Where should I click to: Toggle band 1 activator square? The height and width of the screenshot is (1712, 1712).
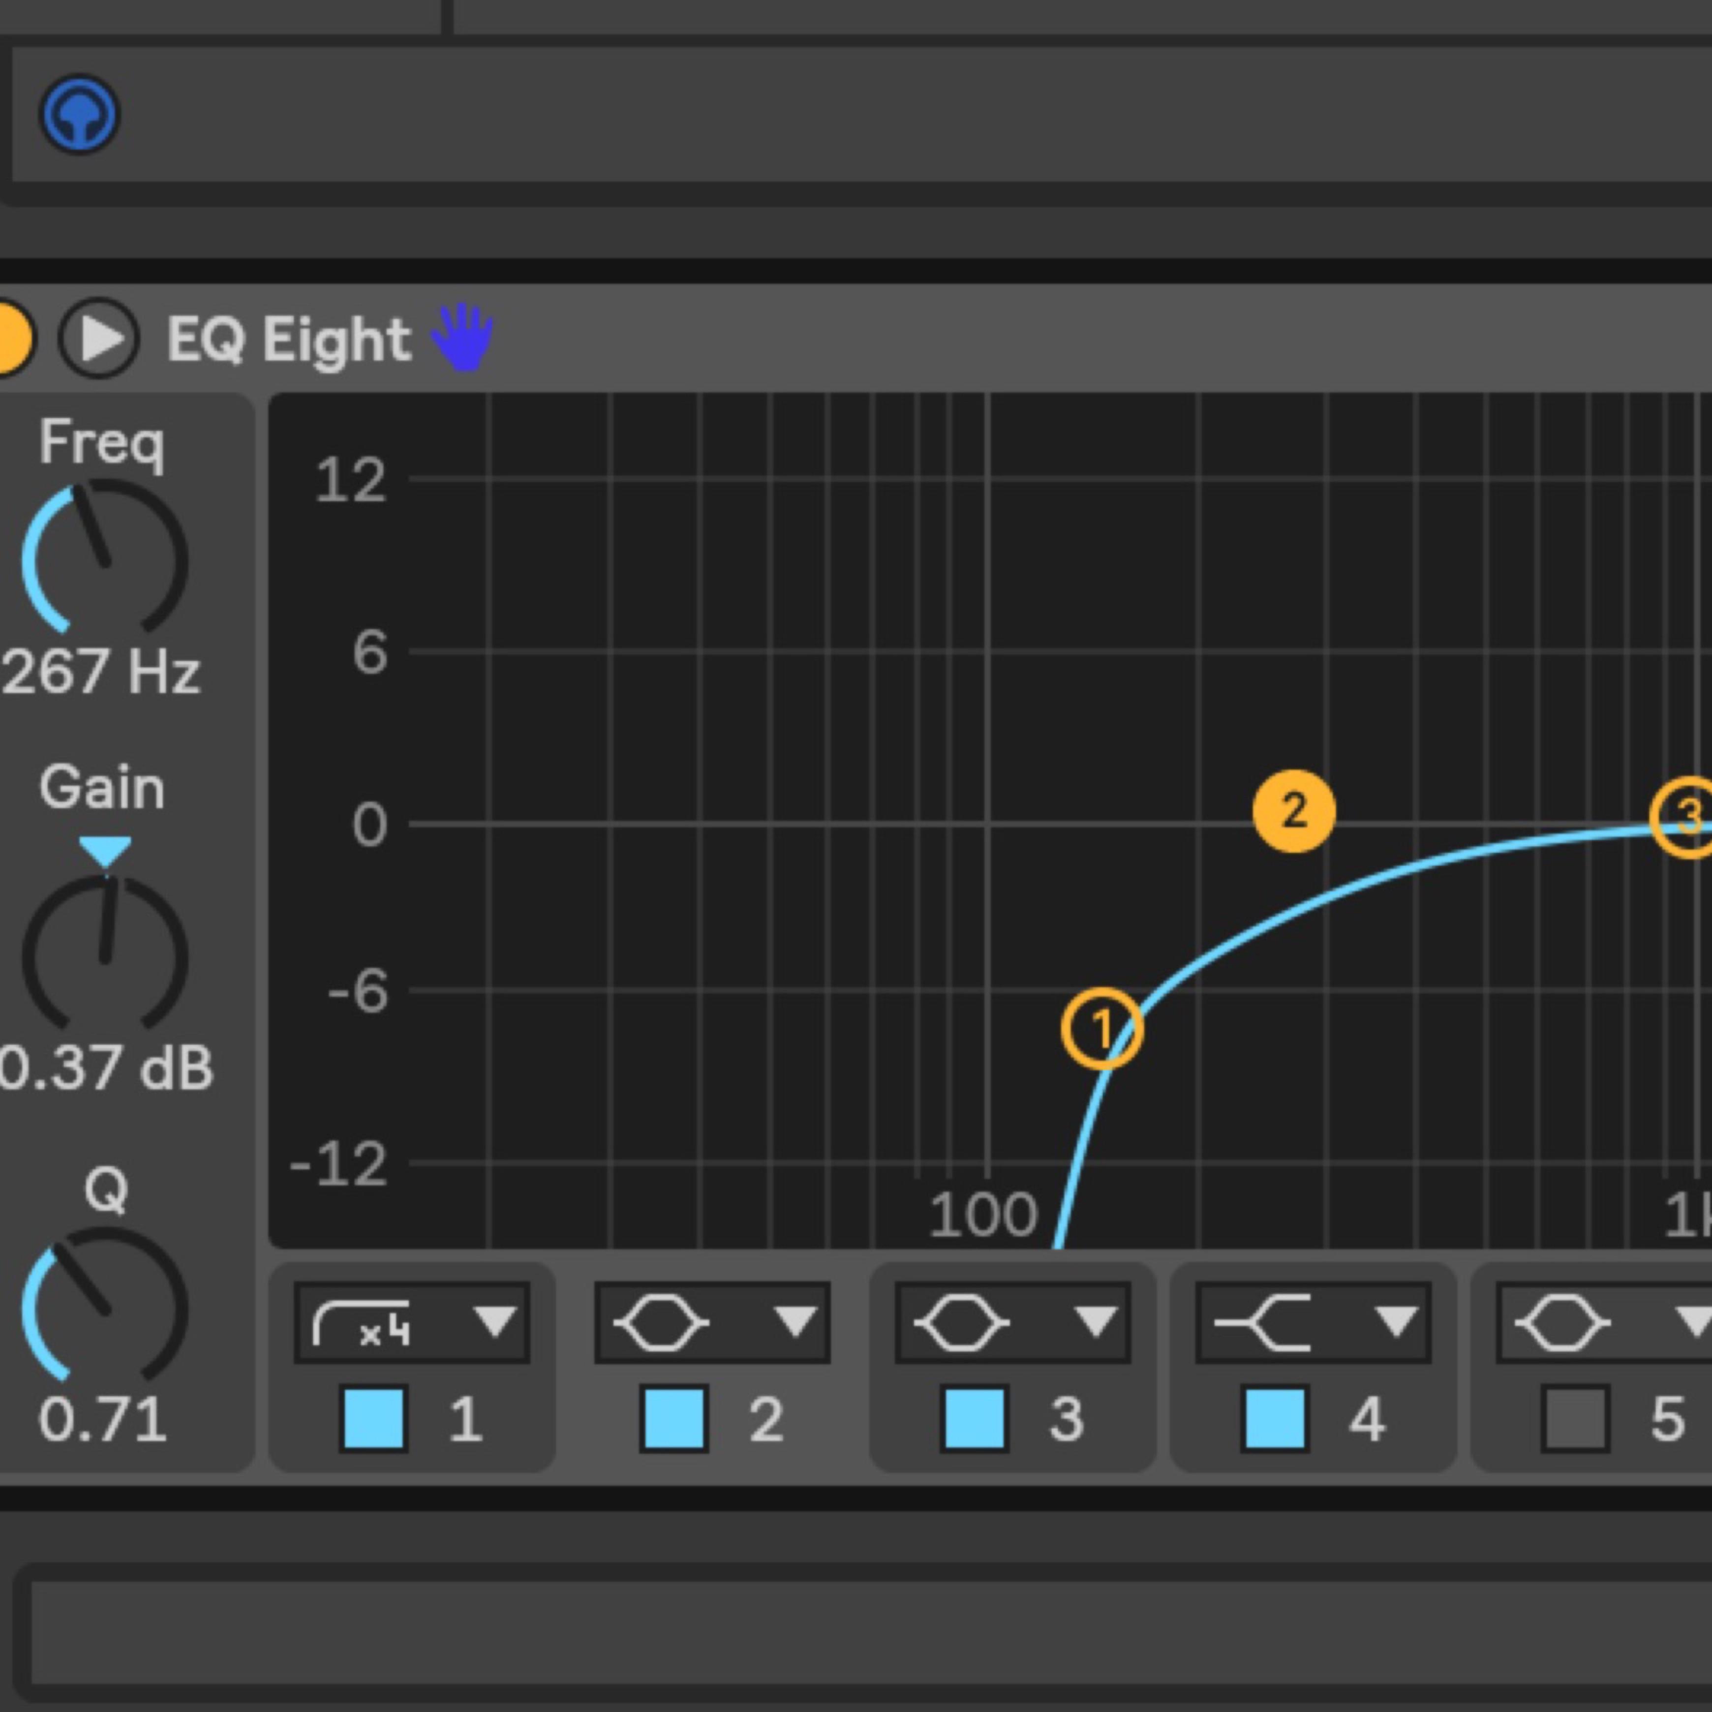(x=373, y=1419)
